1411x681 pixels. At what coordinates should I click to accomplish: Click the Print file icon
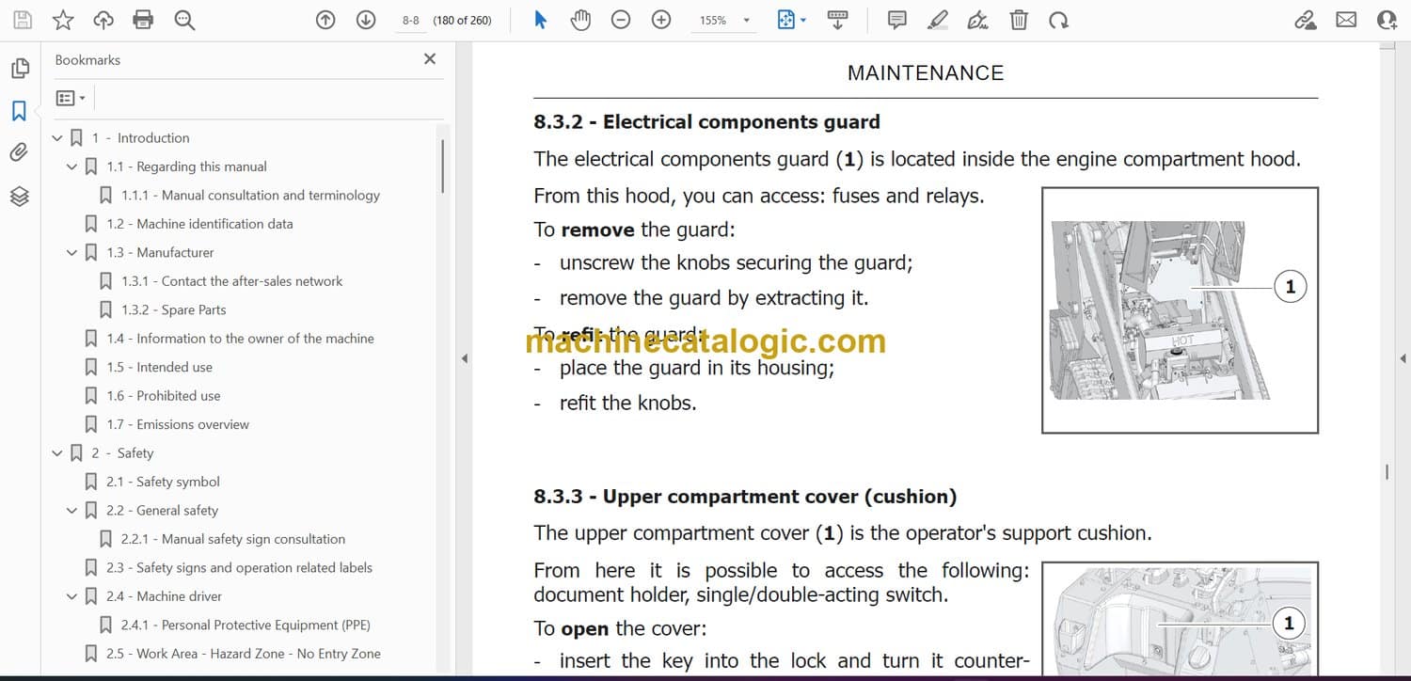(x=143, y=20)
